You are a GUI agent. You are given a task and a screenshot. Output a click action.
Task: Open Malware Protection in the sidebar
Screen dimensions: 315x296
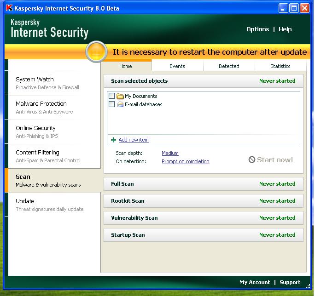pos(54,108)
